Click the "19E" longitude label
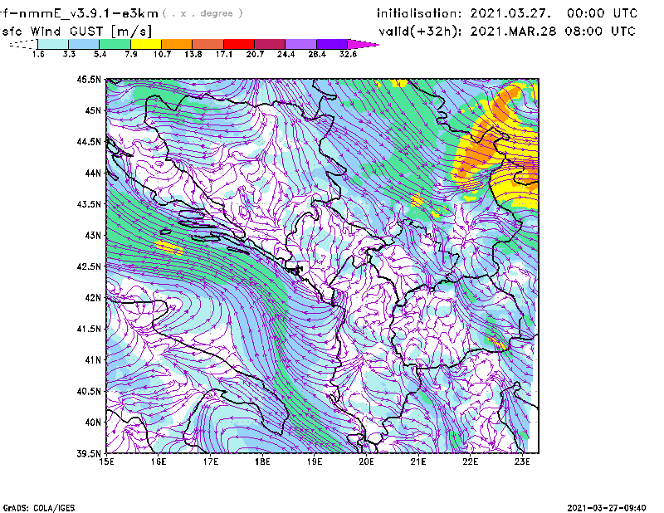The width and height of the screenshot is (664, 513). point(315,462)
